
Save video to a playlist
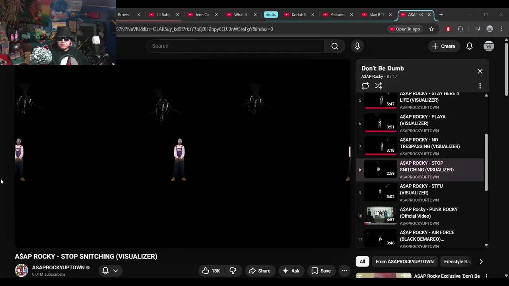tap(321, 271)
